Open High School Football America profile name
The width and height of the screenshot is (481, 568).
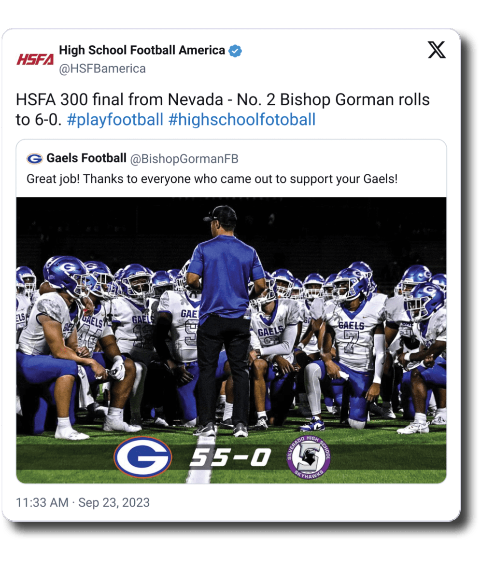141,50
